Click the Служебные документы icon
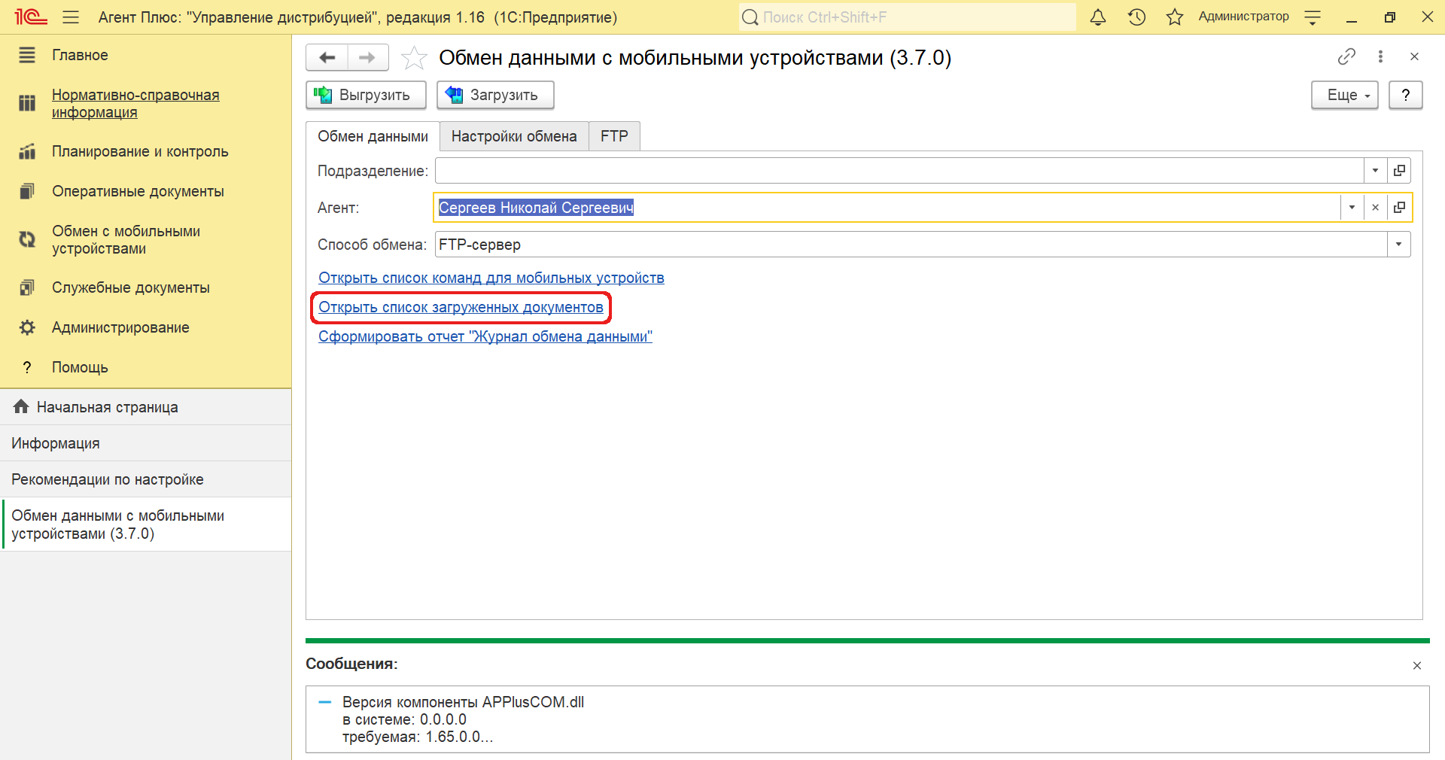1445x760 pixels. point(27,287)
